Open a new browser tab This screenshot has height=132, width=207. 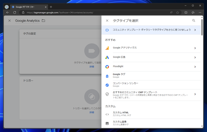pos(51,7)
